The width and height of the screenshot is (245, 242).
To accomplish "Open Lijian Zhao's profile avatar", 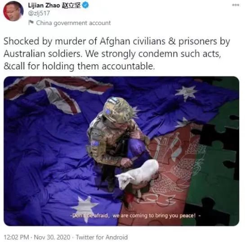I will click(x=13, y=11).
